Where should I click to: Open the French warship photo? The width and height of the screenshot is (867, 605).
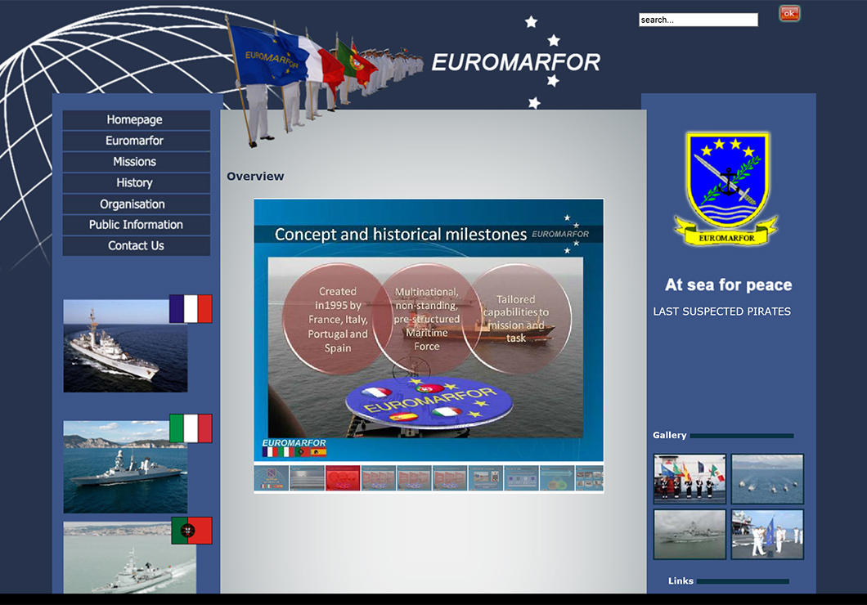pyautogui.click(x=125, y=346)
